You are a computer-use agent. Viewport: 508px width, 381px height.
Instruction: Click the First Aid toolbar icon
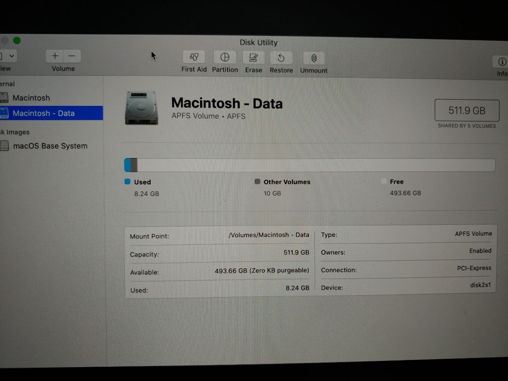click(x=194, y=57)
